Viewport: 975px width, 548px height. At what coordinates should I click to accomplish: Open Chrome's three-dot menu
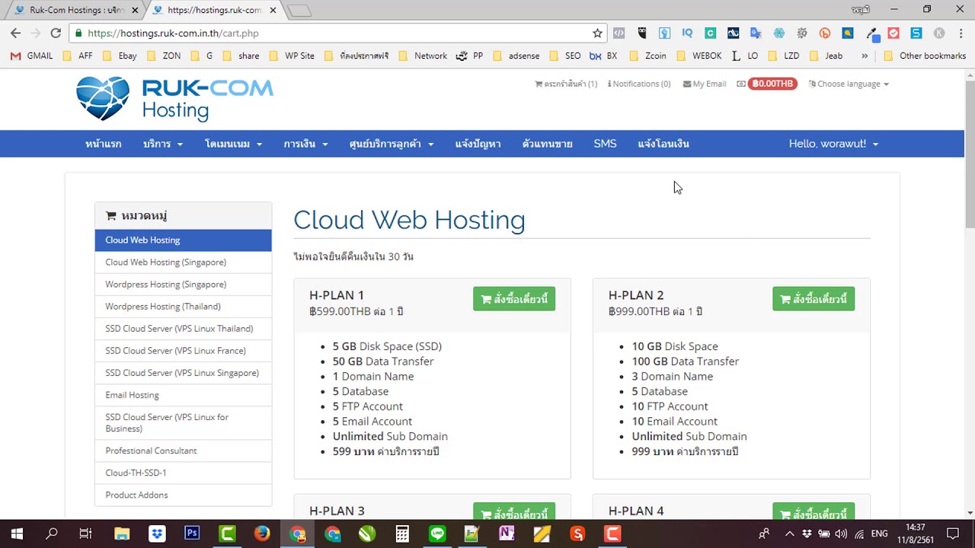[x=959, y=33]
